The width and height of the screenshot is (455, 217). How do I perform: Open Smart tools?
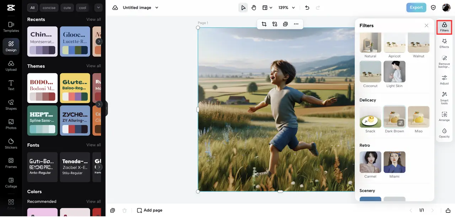(x=444, y=98)
